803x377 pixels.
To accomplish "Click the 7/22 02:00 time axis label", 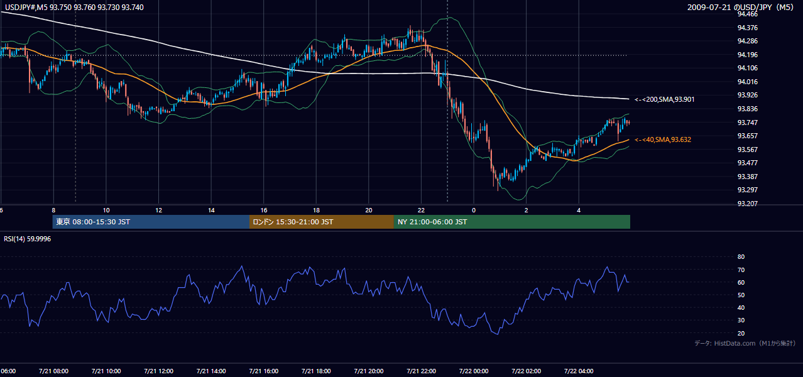I will tap(527, 371).
